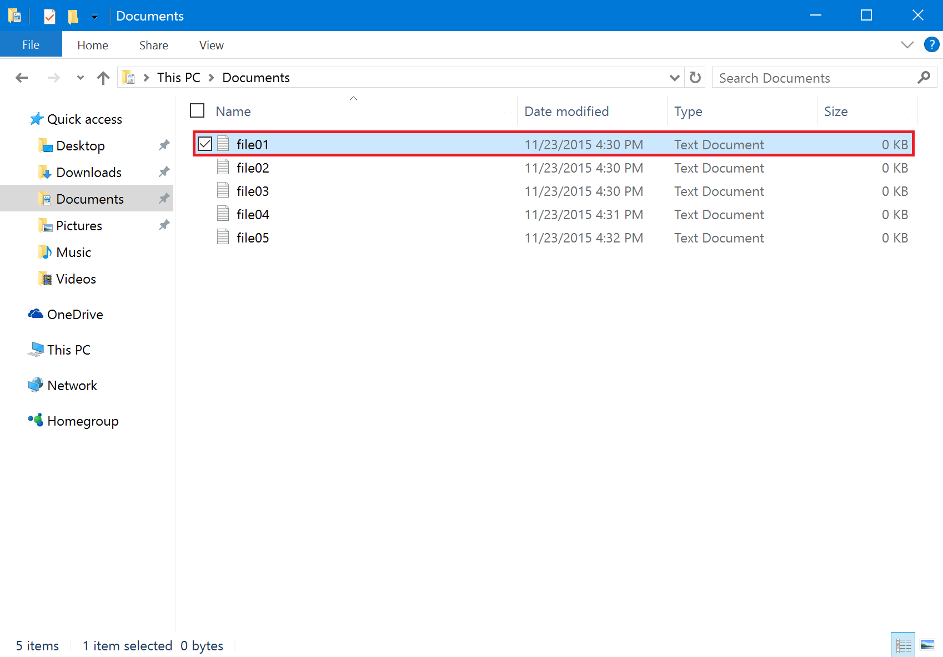Click the Homegroup icon
The image size is (943, 657).
pyautogui.click(x=36, y=420)
